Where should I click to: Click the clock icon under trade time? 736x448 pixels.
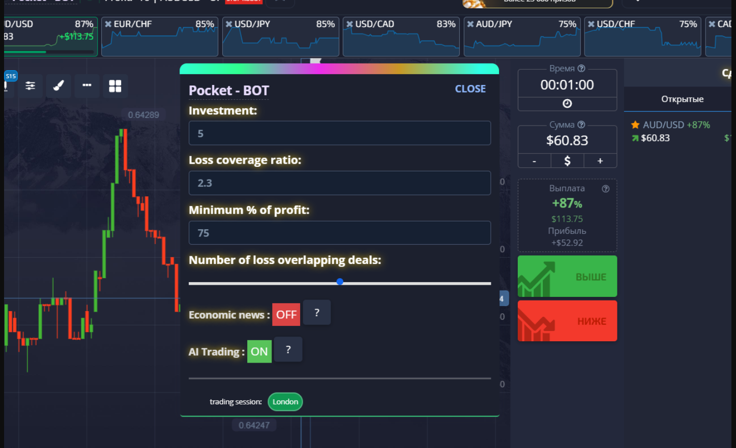click(567, 104)
